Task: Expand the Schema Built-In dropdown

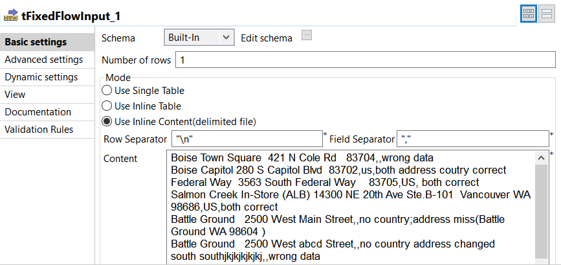Action: point(198,38)
